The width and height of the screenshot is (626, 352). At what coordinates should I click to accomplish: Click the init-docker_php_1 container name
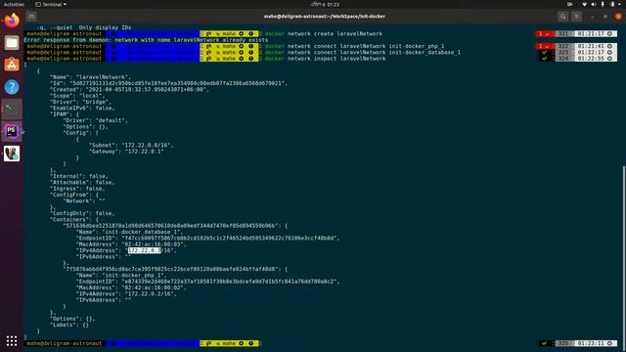(133, 276)
